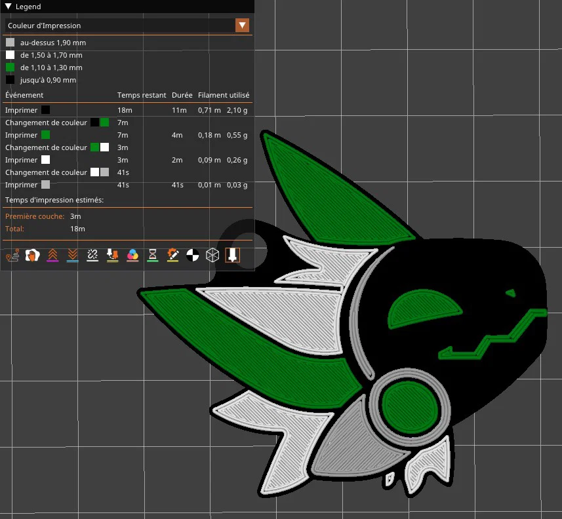
Task: Click the 'Première couche:' label
Action: [x=35, y=216]
